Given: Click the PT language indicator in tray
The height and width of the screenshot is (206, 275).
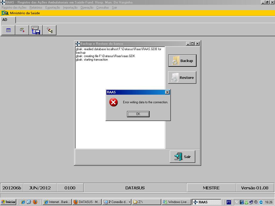Looking at the screenshot, I should point(229,202).
